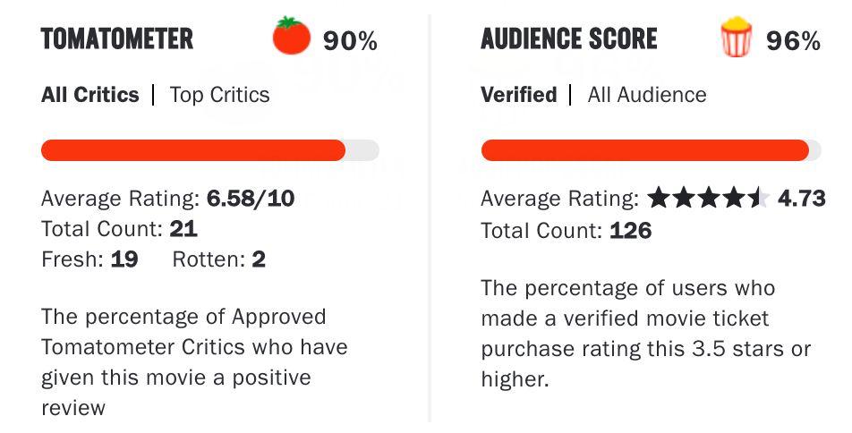Click the 90% Tomatometer score

(x=350, y=41)
